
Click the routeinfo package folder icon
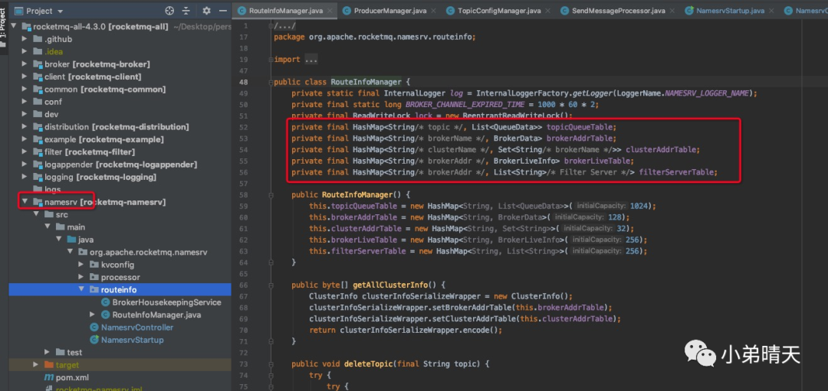(94, 290)
